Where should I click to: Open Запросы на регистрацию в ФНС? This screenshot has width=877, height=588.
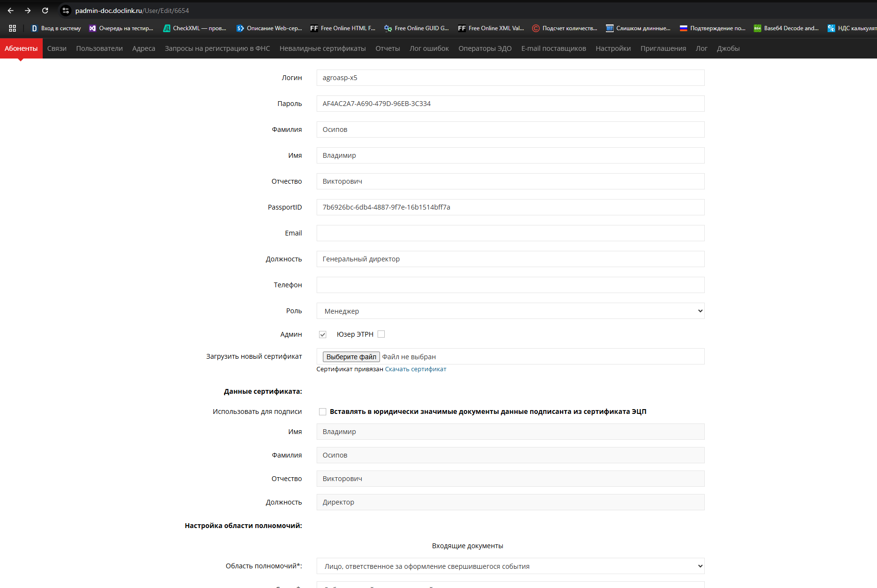coord(217,48)
